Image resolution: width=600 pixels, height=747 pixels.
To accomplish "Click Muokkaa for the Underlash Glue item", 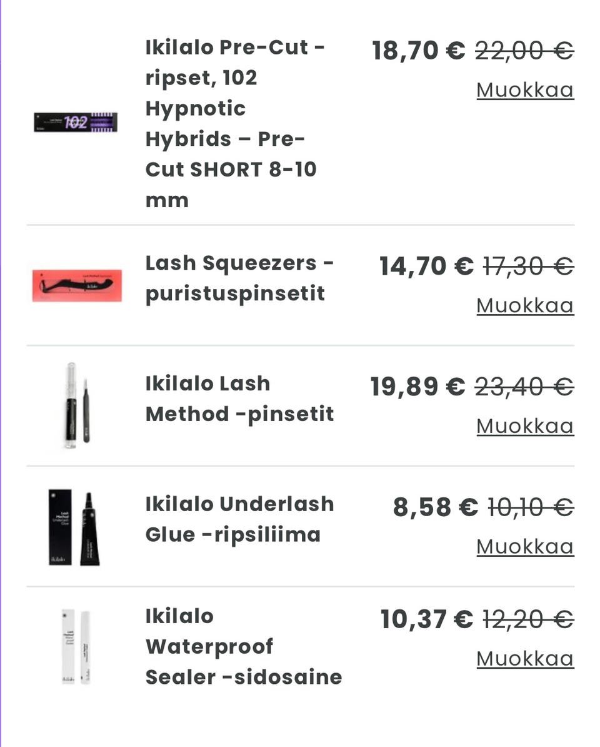I will (524, 547).
